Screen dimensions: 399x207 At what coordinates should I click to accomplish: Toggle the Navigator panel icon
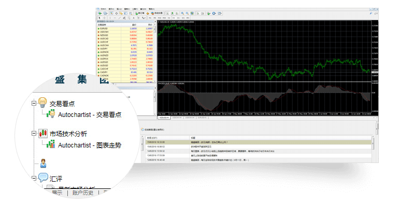click(x=121, y=13)
